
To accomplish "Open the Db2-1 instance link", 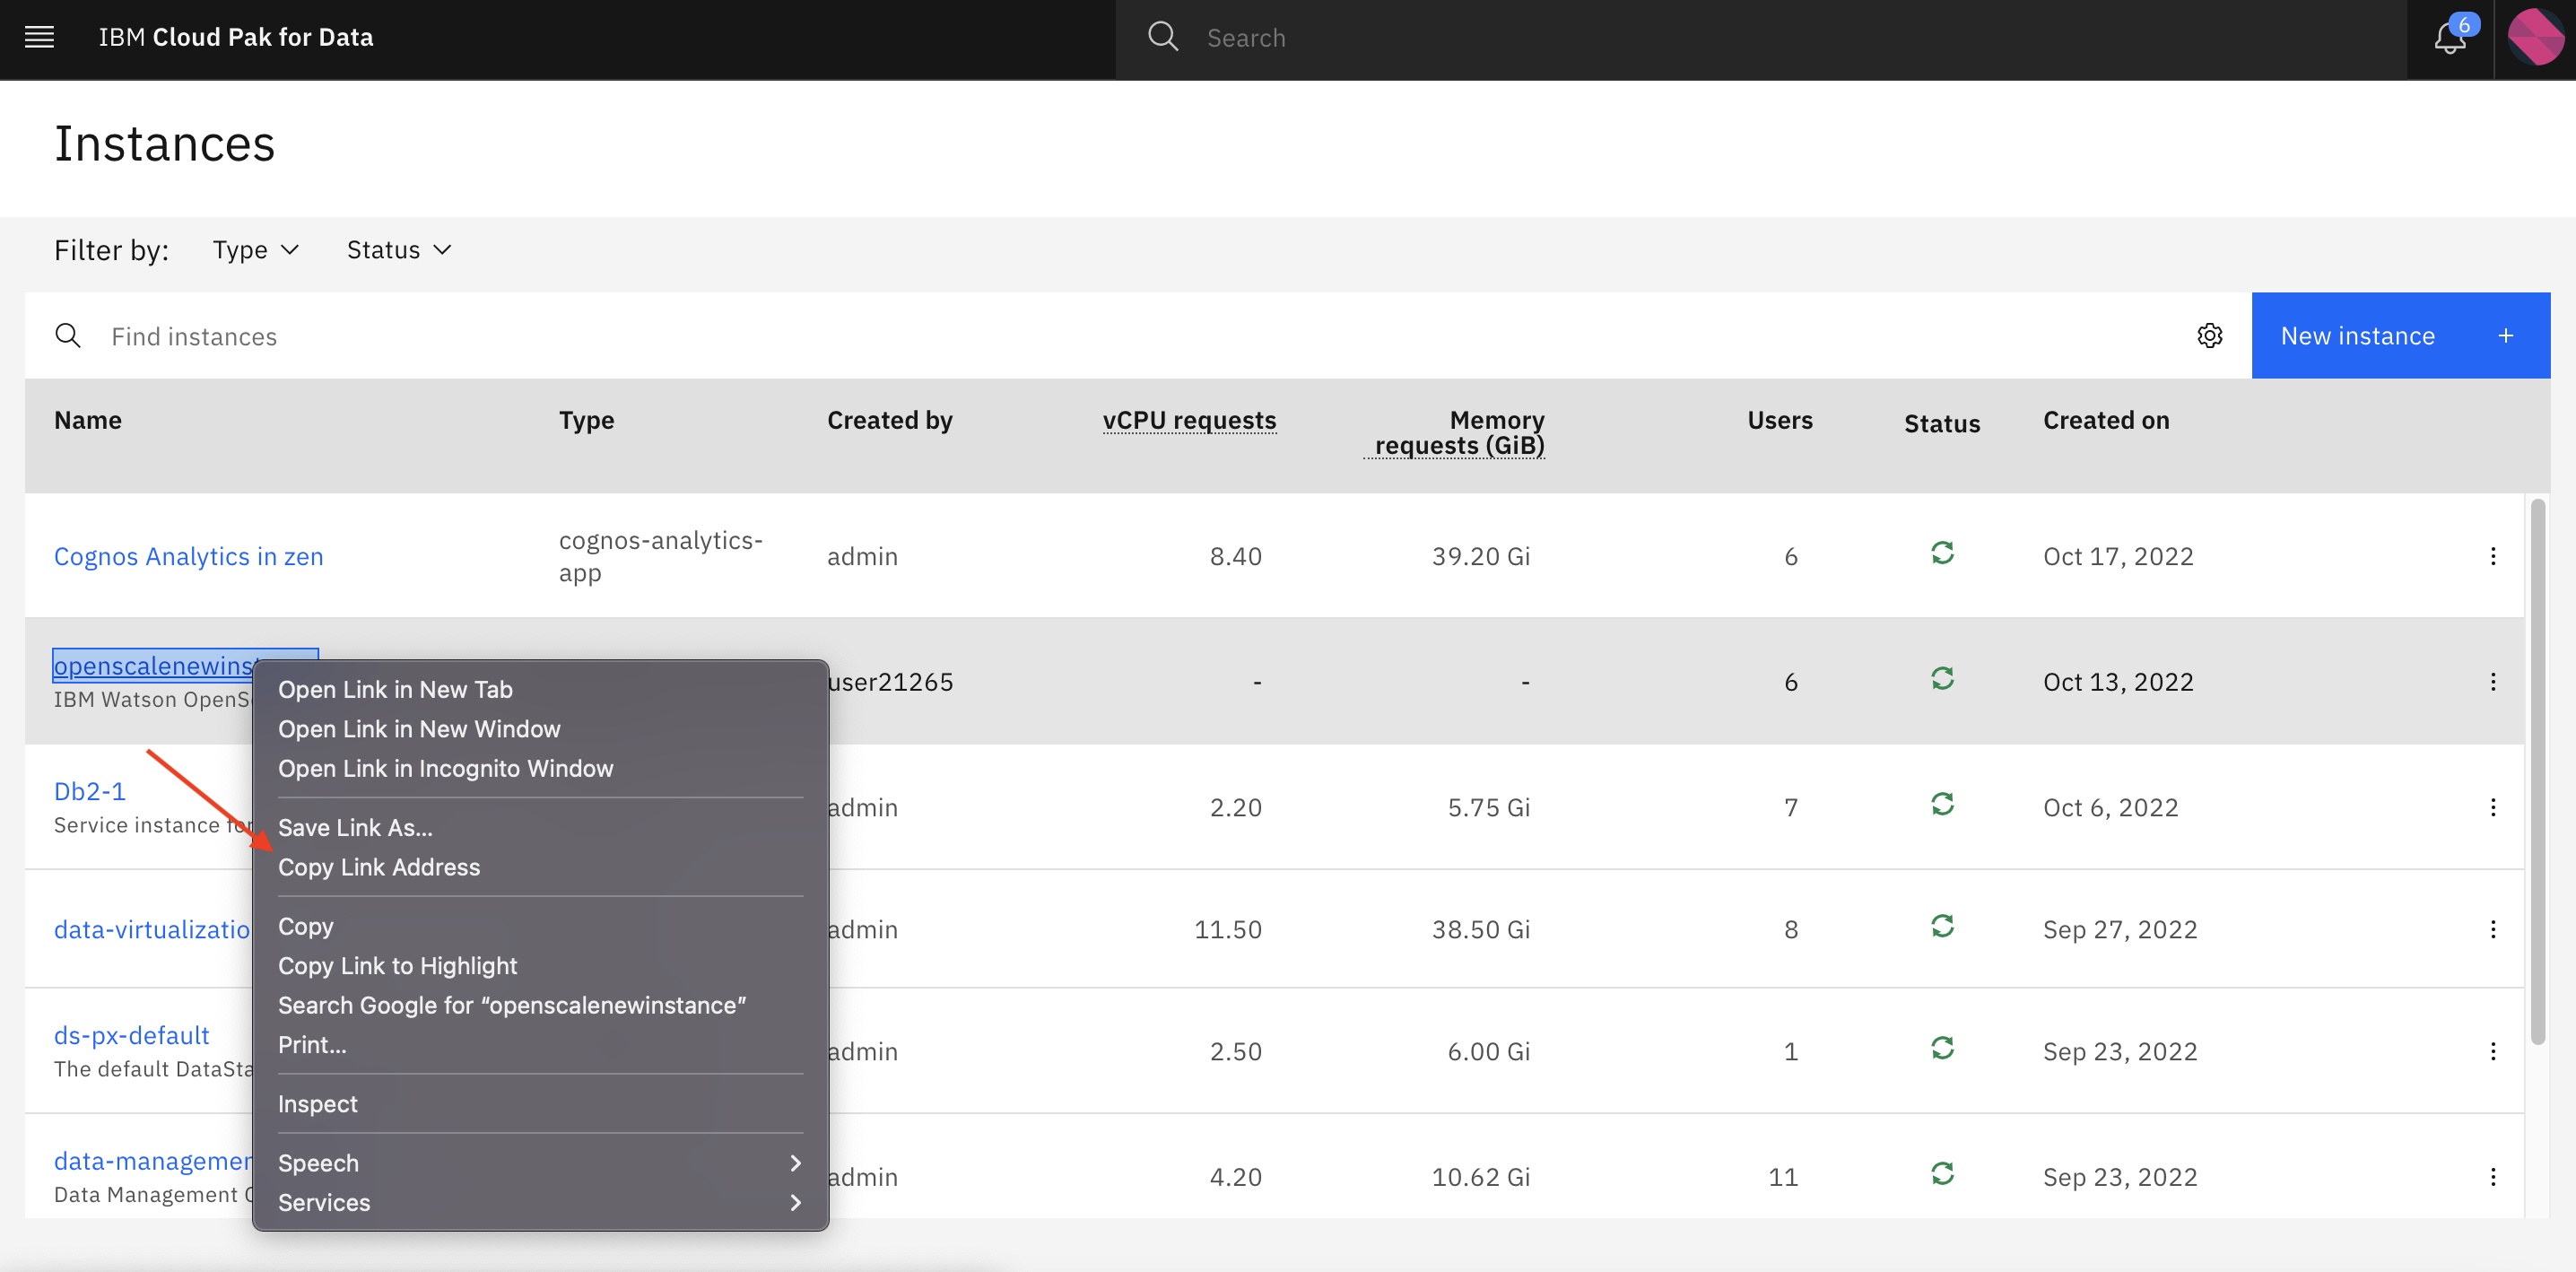I will tap(90, 791).
